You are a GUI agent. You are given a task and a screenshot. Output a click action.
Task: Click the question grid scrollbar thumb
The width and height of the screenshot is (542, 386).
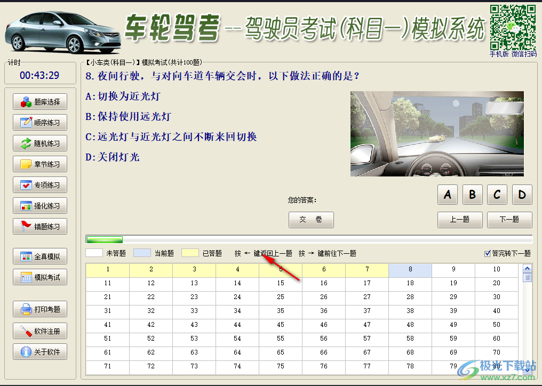[x=527, y=277]
